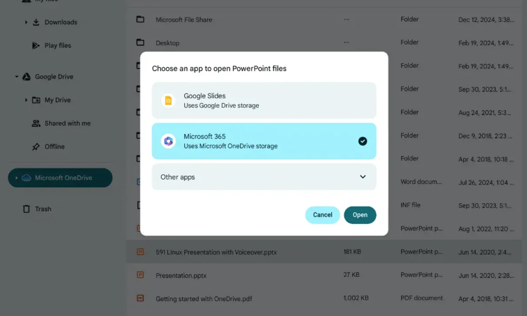Click the Trash bin icon
Image resolution: width=527 pixels, height=316 pixels.
pos(27,209)
